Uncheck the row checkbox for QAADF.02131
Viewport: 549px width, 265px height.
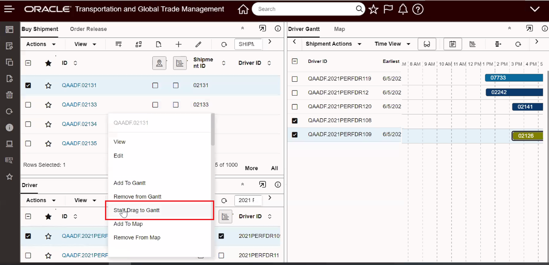[28, 86]
